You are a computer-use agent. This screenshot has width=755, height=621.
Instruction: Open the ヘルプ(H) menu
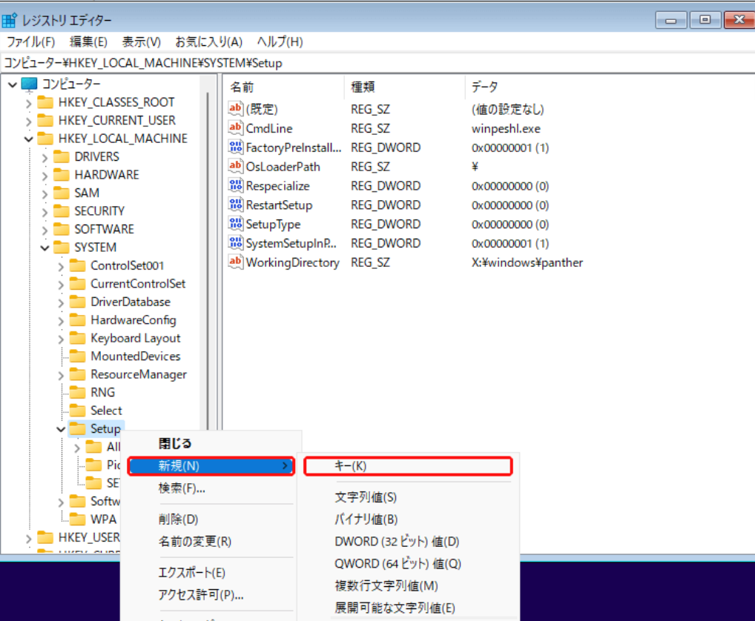[x=280, y=41]
